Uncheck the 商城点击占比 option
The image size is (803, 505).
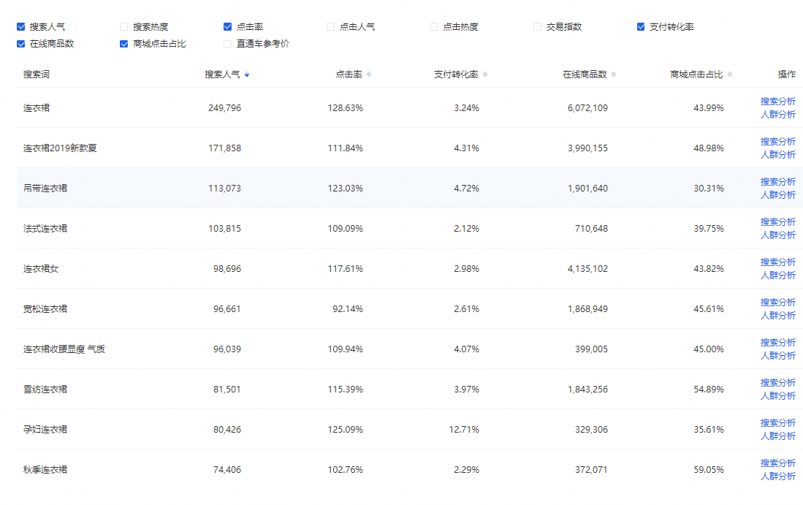[x=123, y=43]
